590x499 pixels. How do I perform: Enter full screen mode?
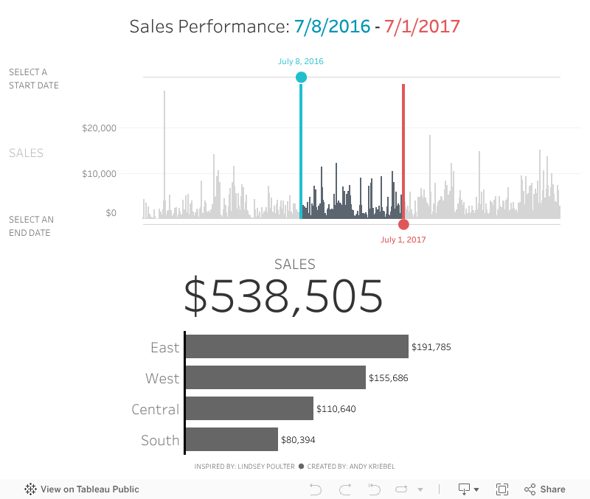pos(502,489)
